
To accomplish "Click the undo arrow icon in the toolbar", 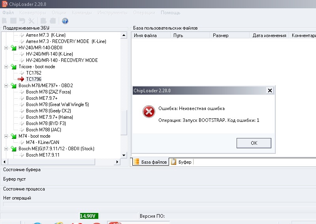I will coord(22,21).
